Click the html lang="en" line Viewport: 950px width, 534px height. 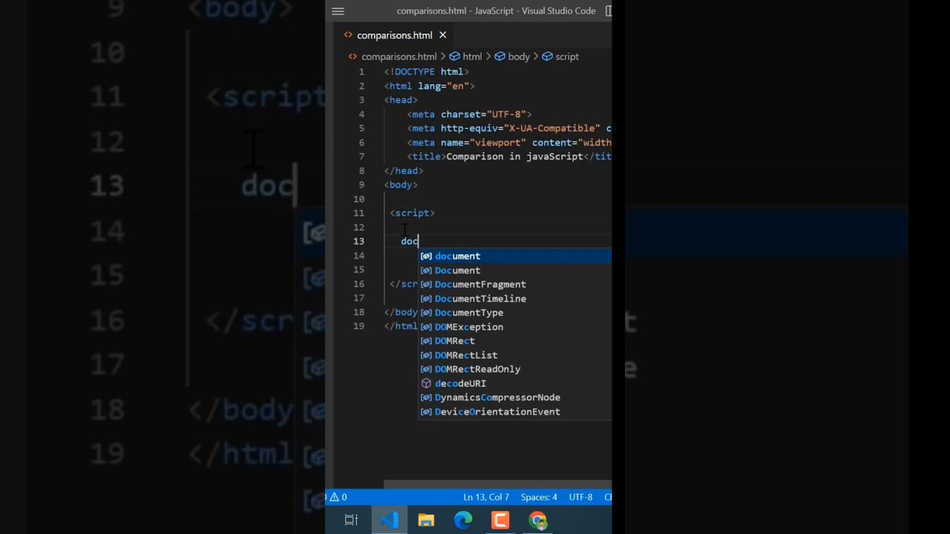[429, 86]
